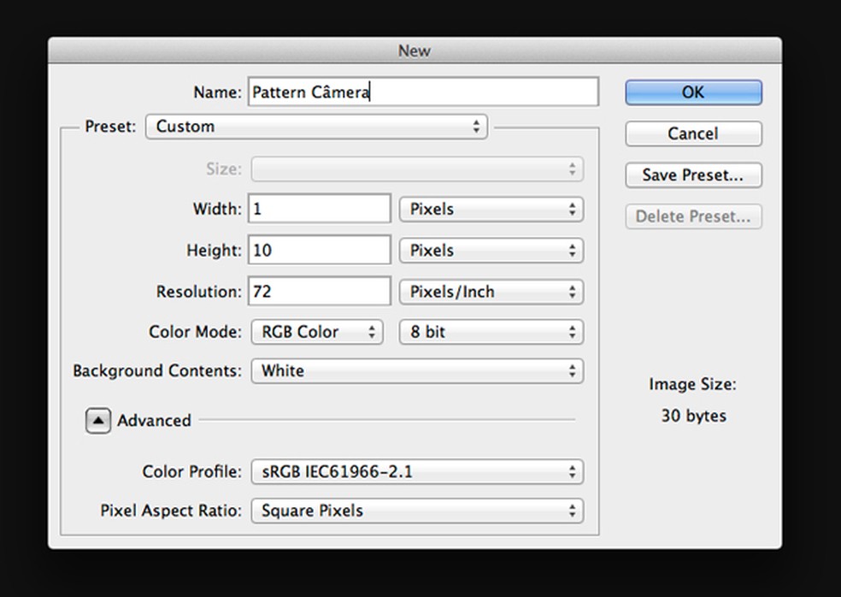Click the Save Preset button
Image resolution: width=841 pixels, height=597 pixels.
pos(692,175)
